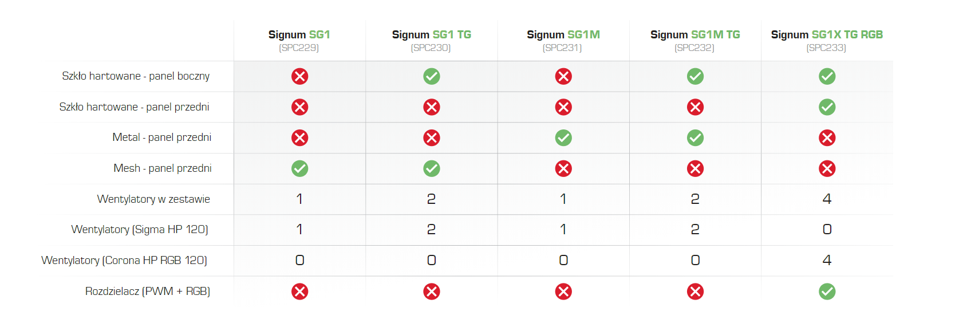Viewport: 959px width, 319px height.
Task: Click red cross for SG1M mesh front panel
Action: pos(563,168)
